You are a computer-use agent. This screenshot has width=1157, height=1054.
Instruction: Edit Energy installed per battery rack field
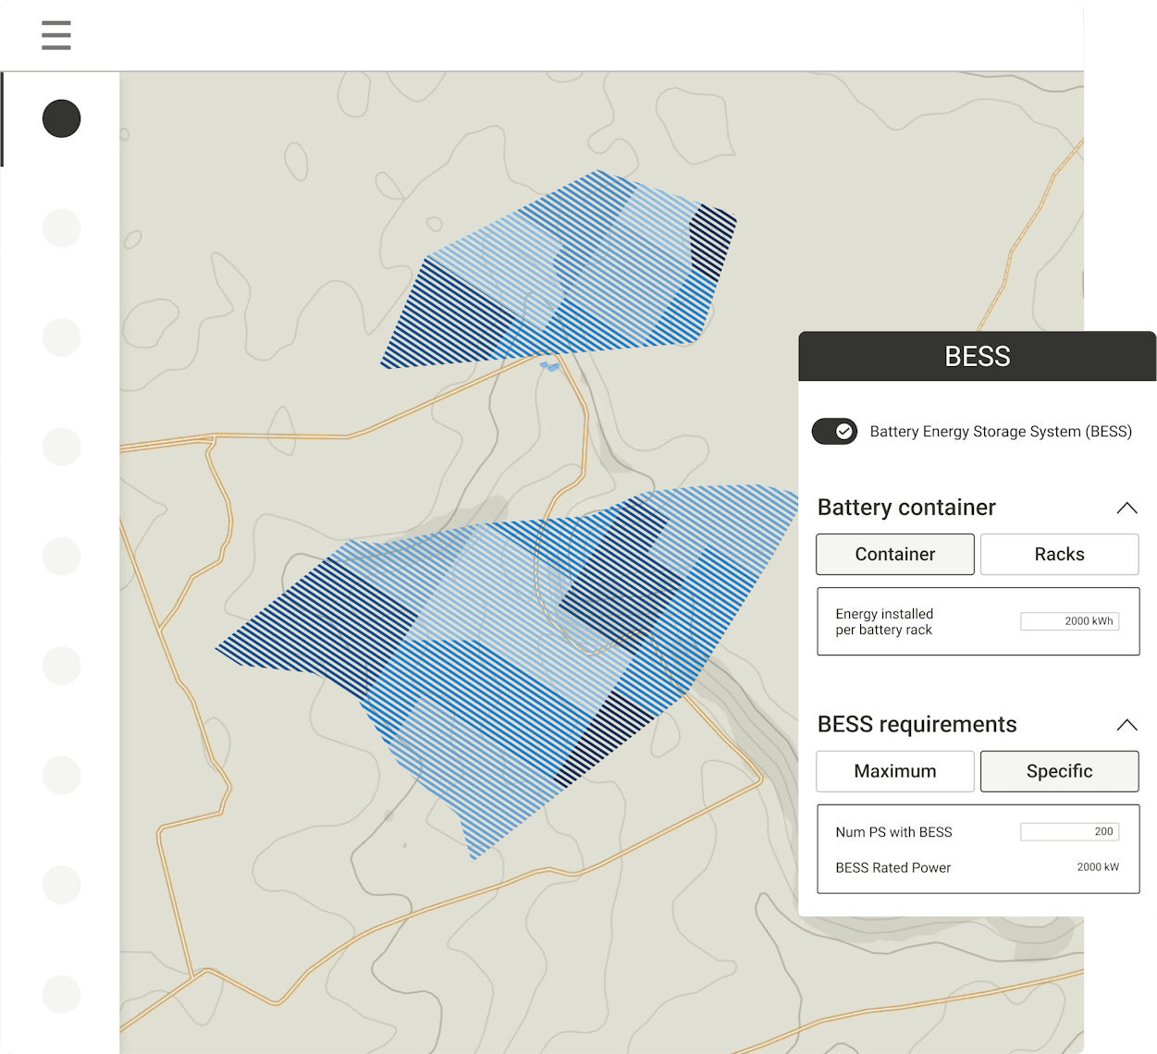click(x=1069, y=621)
